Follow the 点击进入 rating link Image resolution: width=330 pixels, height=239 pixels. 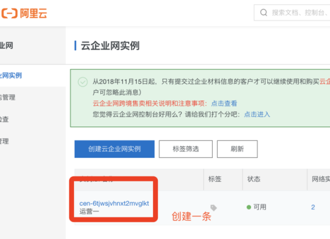click(x=257, y=114)
